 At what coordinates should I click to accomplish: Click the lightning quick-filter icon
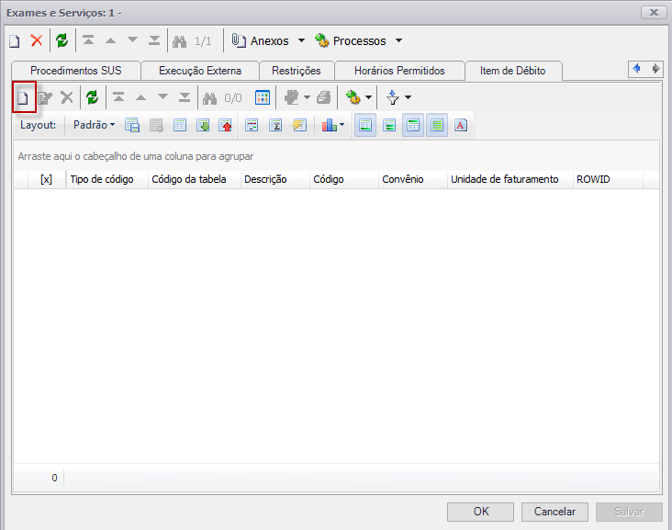[x=299, y=125]
